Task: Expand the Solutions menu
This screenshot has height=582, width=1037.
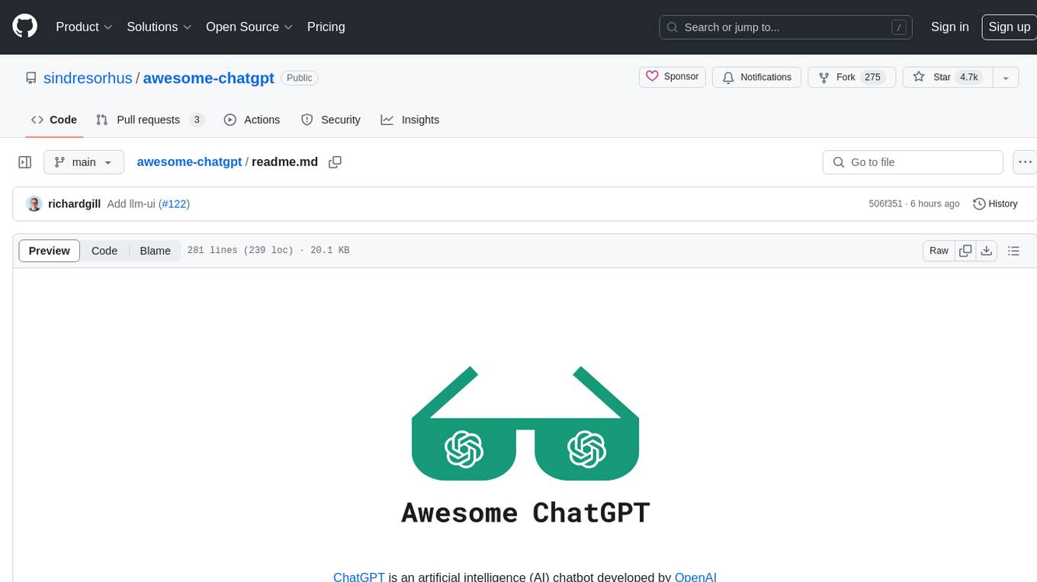Action: [x=159, y=27]
